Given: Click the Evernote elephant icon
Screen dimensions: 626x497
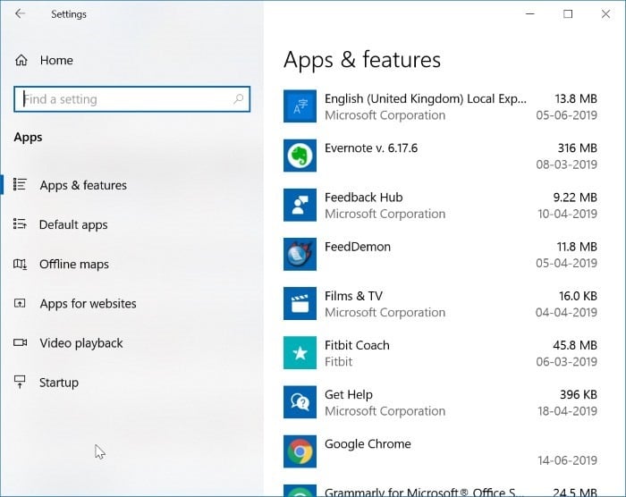Looking at the screenshot, I should click(300, 156).
